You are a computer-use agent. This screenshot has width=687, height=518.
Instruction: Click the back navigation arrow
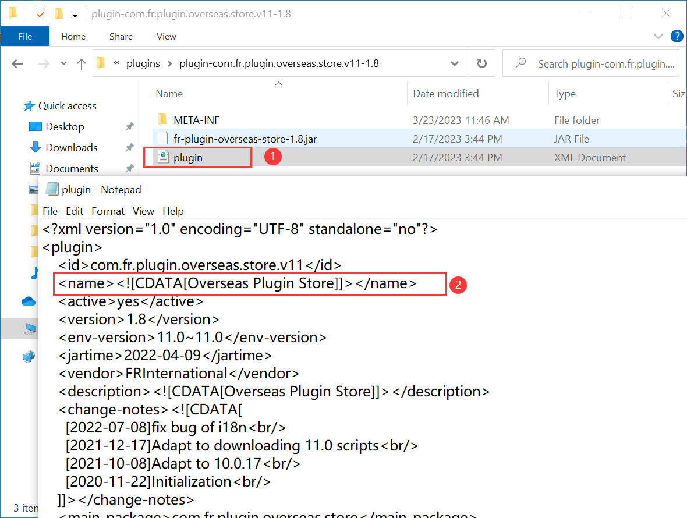coord(17,63)
